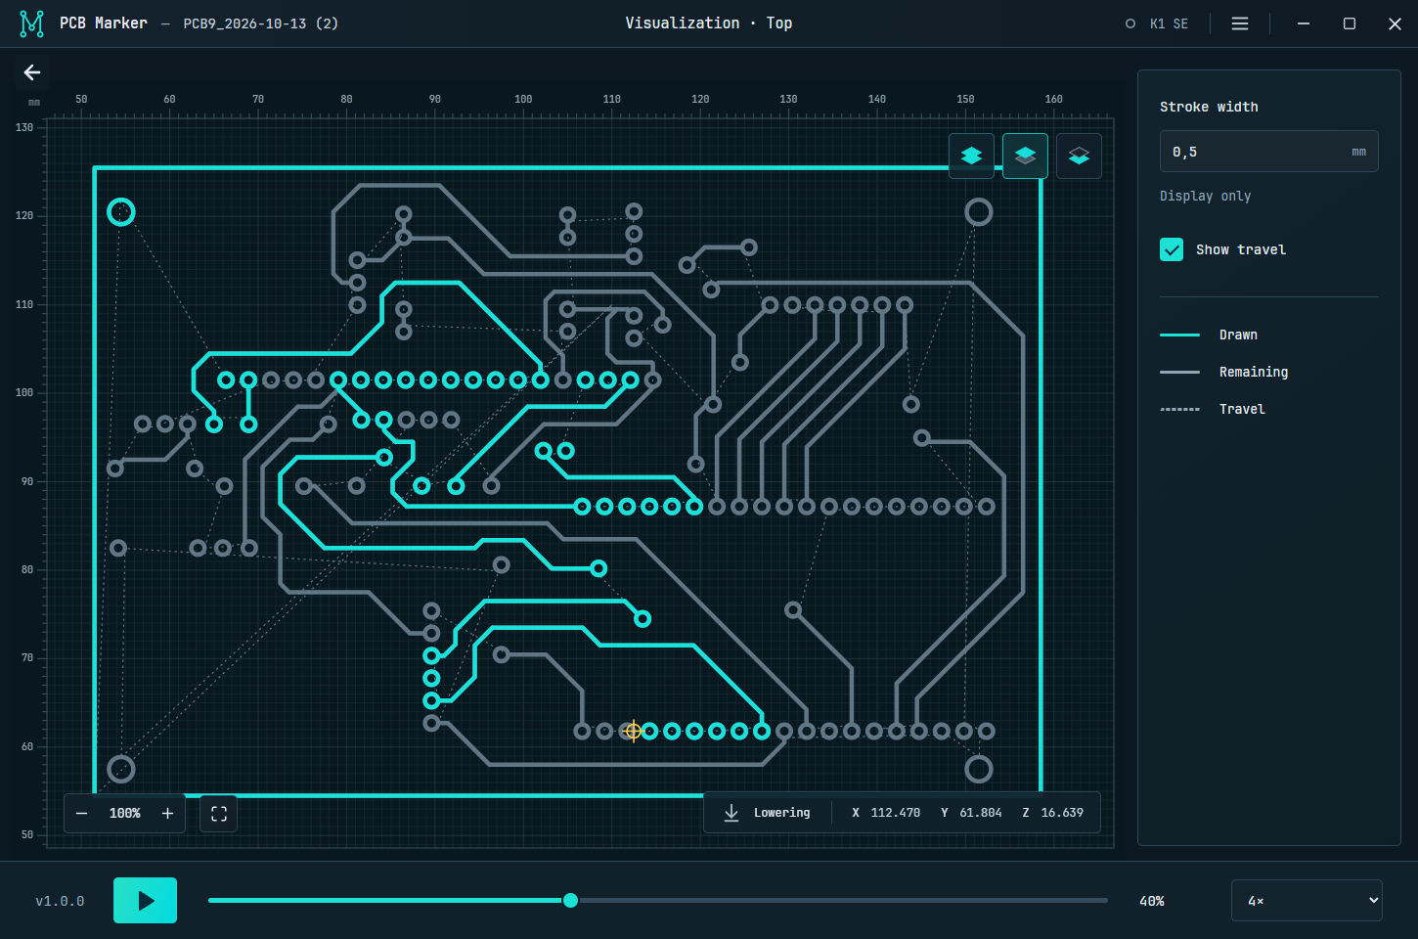
Task: Click the 40% progress value
Action: click(1152, 901)
